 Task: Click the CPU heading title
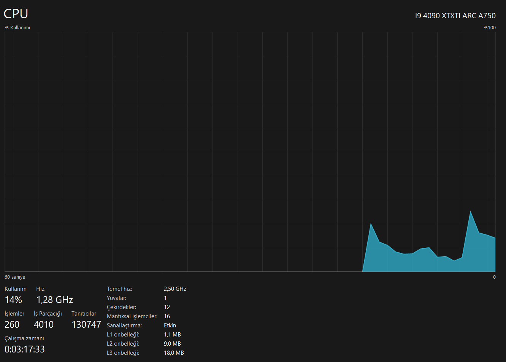pyautogui.click(x=16, y=14)
